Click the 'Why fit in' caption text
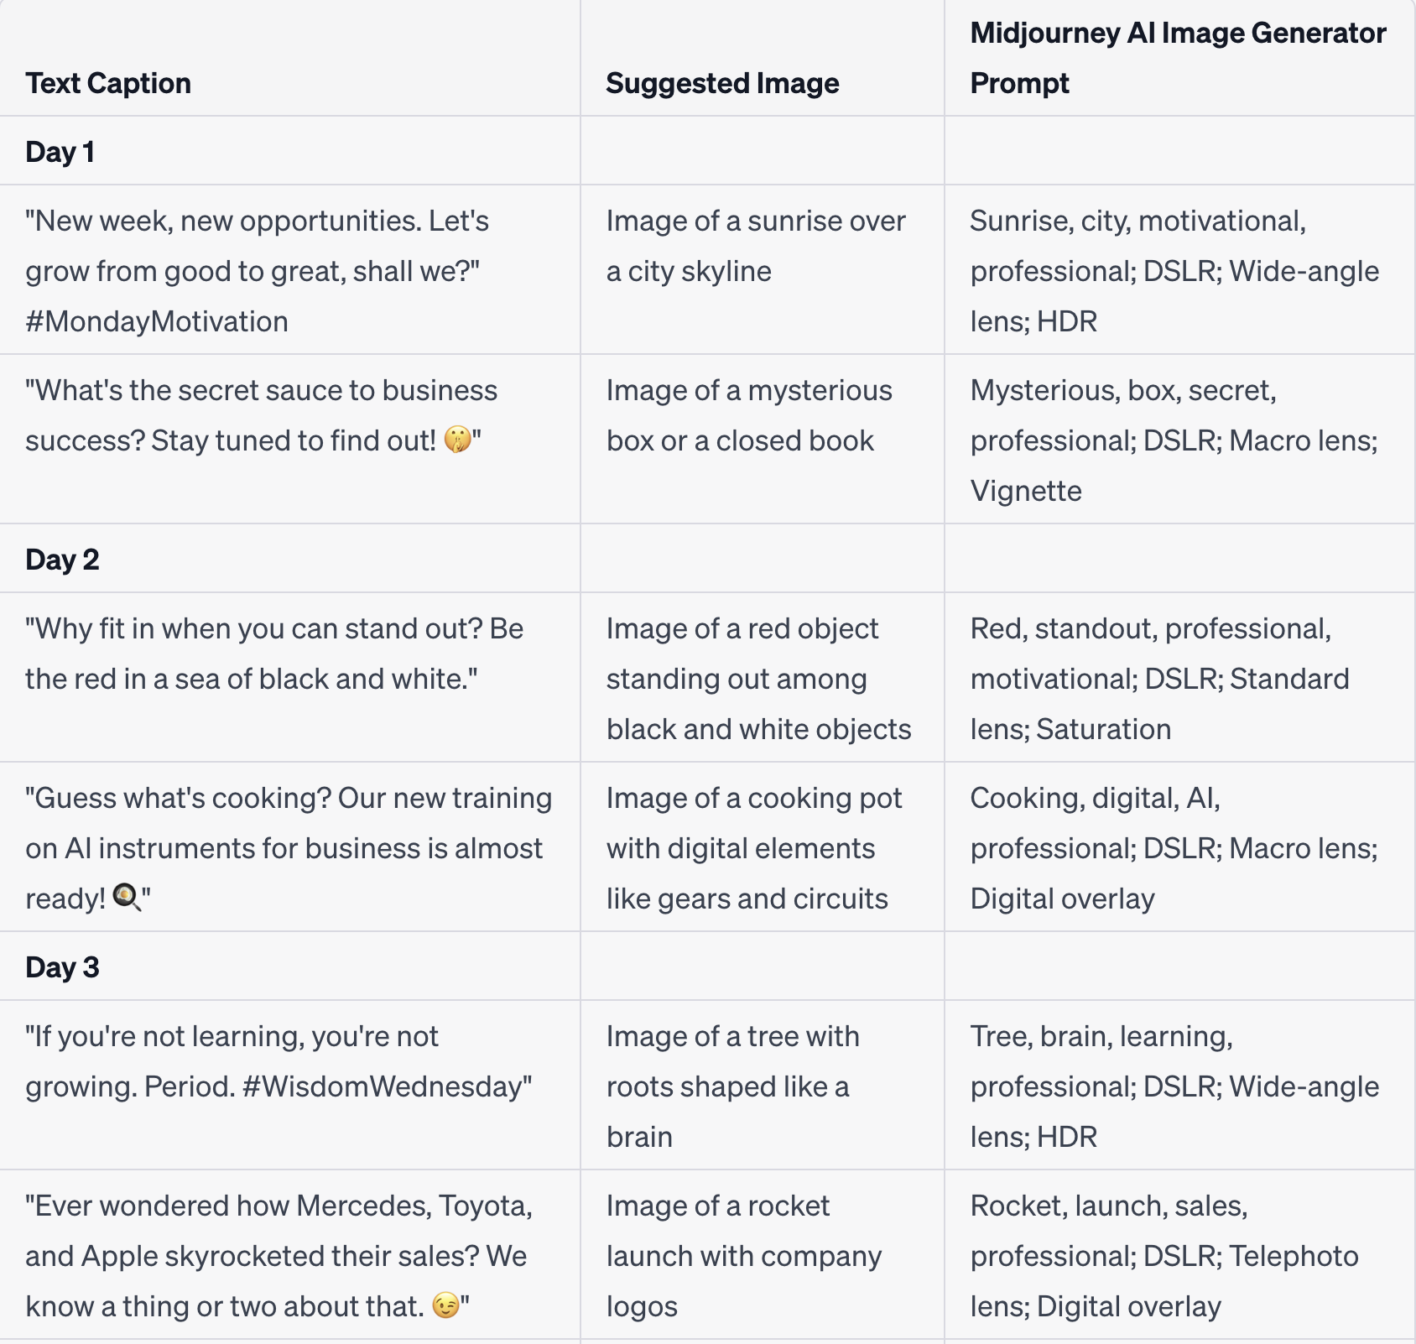 click(x=274, y=654)
